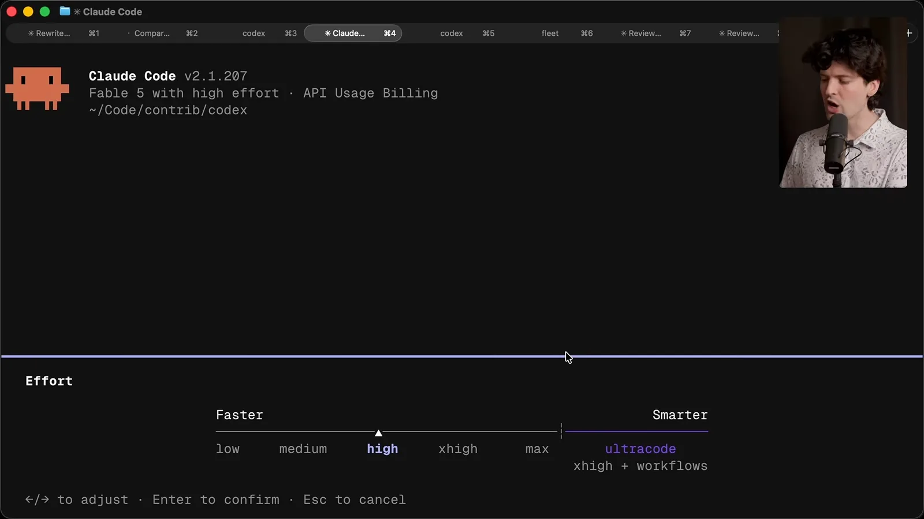Select the purple ultracode effort option
The image size is (924, 519).
pyautogui.click(x=640, y=449)
